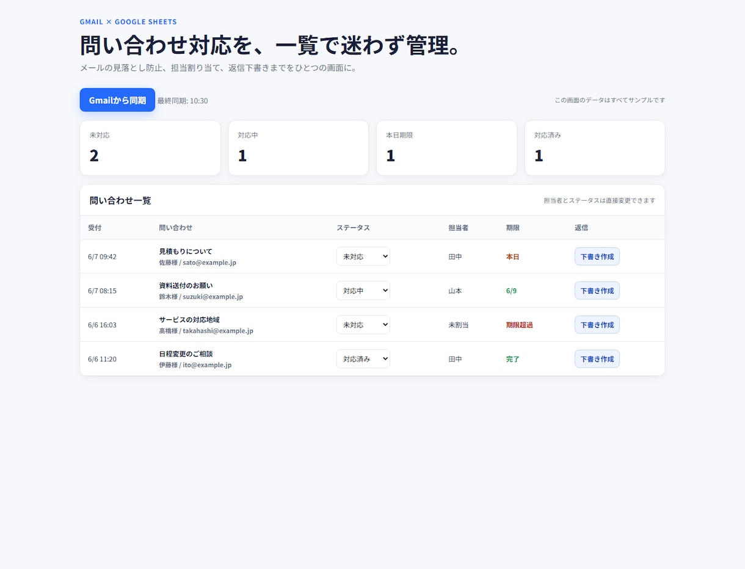The height and width of the screenshot is (569, 745).
Task: Create draft reply for 見積もりについて
Action: point(597,256)
